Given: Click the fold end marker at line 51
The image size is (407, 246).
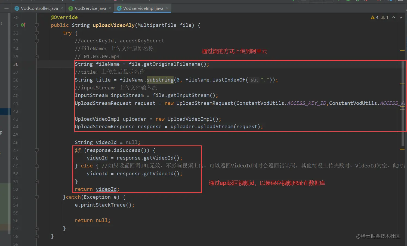Looking at the screenshot, I should click(x=37, y=182).
